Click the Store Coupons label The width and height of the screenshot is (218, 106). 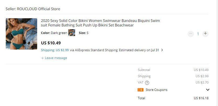(x=156, y=90)
